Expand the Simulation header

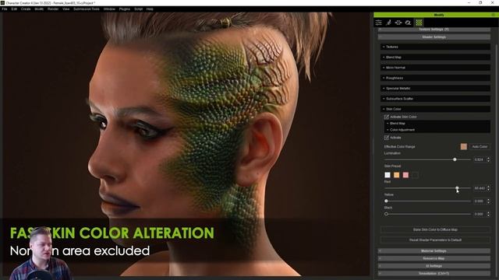(x=434, y=273)
